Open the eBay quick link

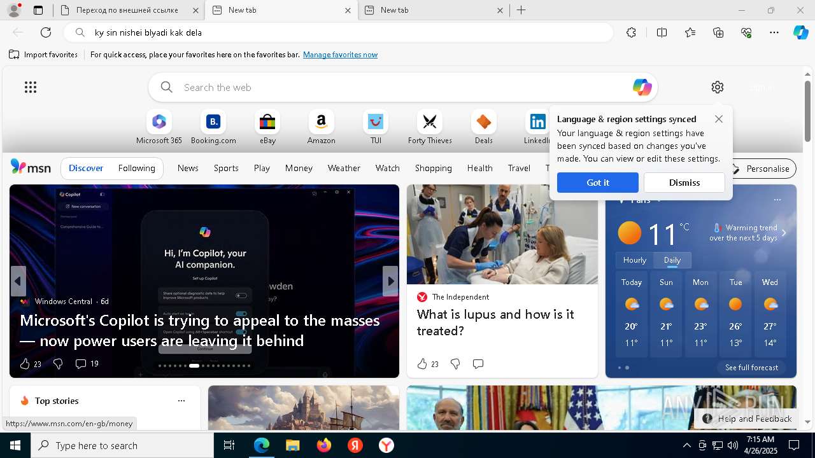click(267, 128)
